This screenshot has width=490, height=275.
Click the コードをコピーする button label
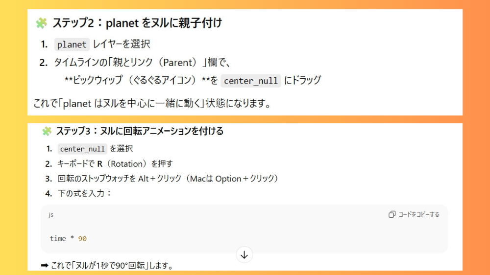click(418, 214)
